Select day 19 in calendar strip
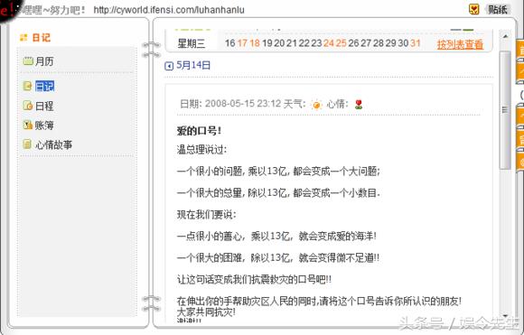This screenshot has height=335, width=524. coord(267,43)
